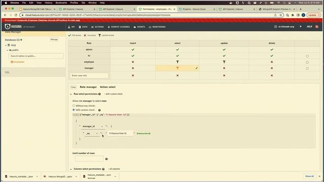Edit employee insert no-access cell
This screenshot has height=182, width=324.
(x=133, y=62)
